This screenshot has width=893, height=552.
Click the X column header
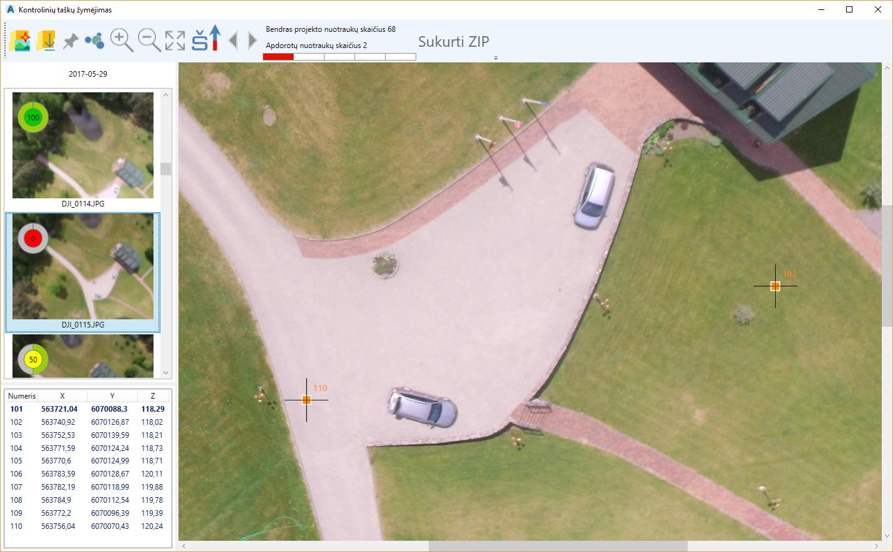pyautogui.click(x=62, y=396)
